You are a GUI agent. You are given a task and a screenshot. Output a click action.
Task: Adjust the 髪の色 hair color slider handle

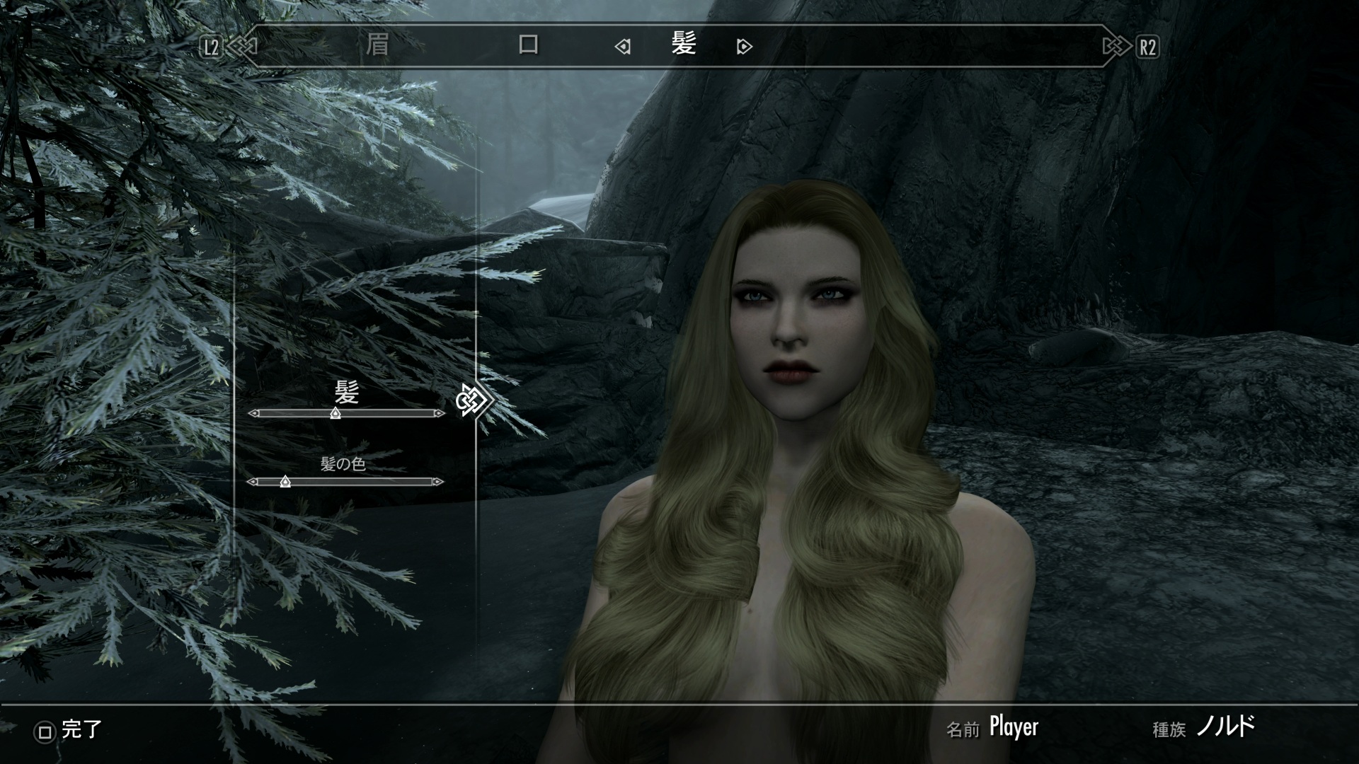[285, 482]
